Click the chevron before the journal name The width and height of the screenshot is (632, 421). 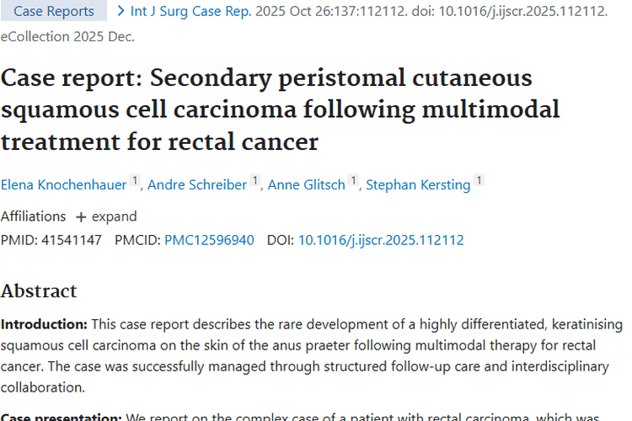click(x=121, y=11)
